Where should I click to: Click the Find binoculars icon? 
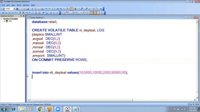[x=58, y=9]
